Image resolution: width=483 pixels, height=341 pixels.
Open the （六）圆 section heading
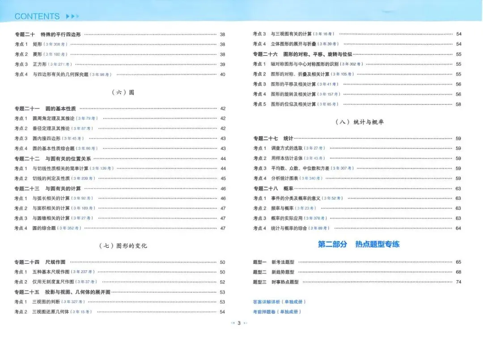click(x=122, y=92)
